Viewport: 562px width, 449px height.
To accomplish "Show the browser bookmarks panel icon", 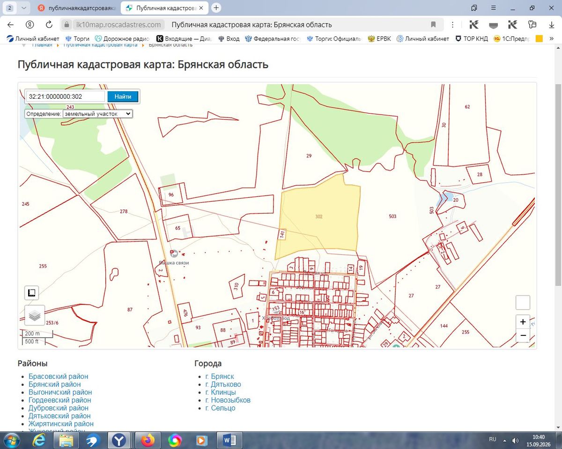I will pyautogui.click(x=474, y=8).
